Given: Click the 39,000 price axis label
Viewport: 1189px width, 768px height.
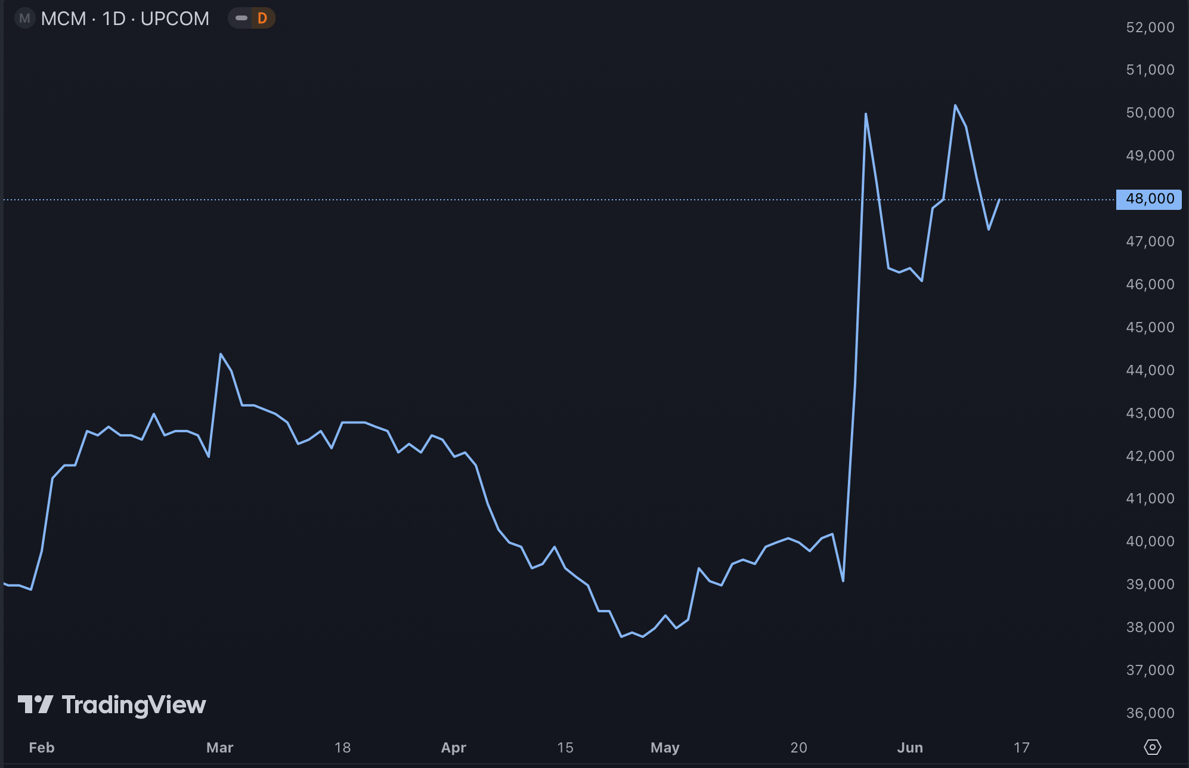Looking at the screenshot, I should click(1150, 584).
